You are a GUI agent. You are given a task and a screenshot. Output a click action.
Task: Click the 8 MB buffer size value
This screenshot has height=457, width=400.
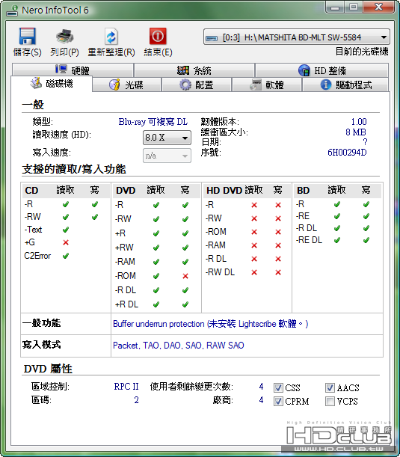click(356, 132)
